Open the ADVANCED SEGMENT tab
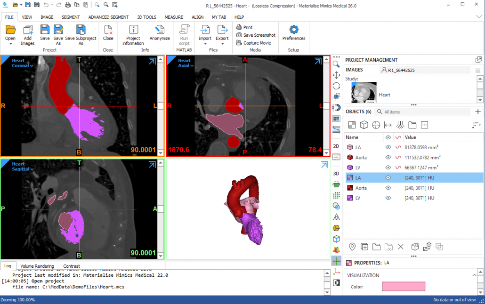The image size is (485, 304). 108,17
